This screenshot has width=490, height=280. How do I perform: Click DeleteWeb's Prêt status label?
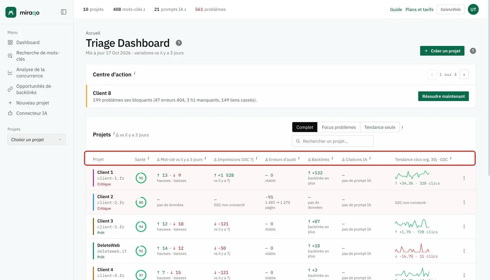[101, 257]
